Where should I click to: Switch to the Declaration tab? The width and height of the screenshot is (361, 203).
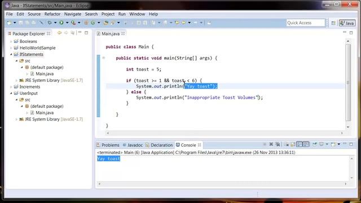[x=159, y=145]
